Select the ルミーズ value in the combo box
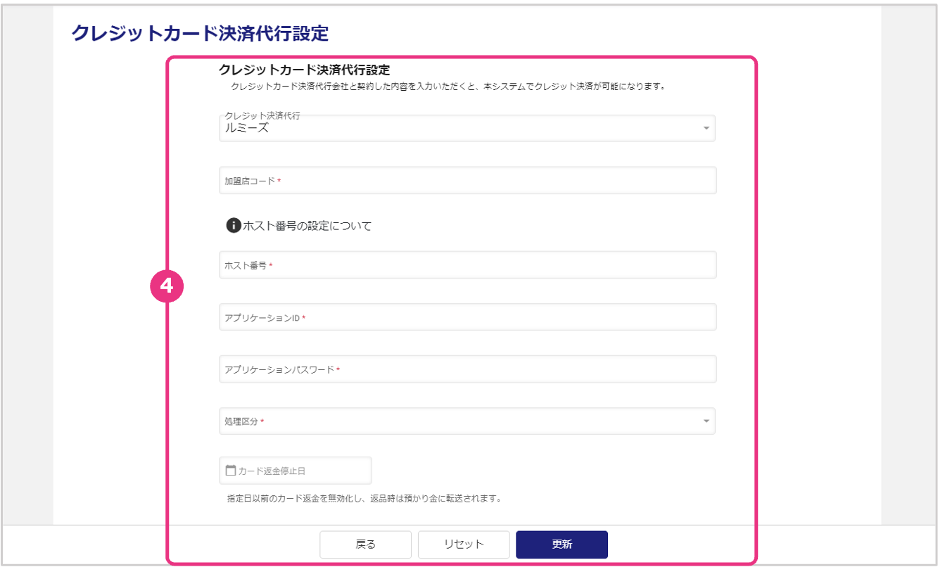The image size is (938, 567). [247, 129]
